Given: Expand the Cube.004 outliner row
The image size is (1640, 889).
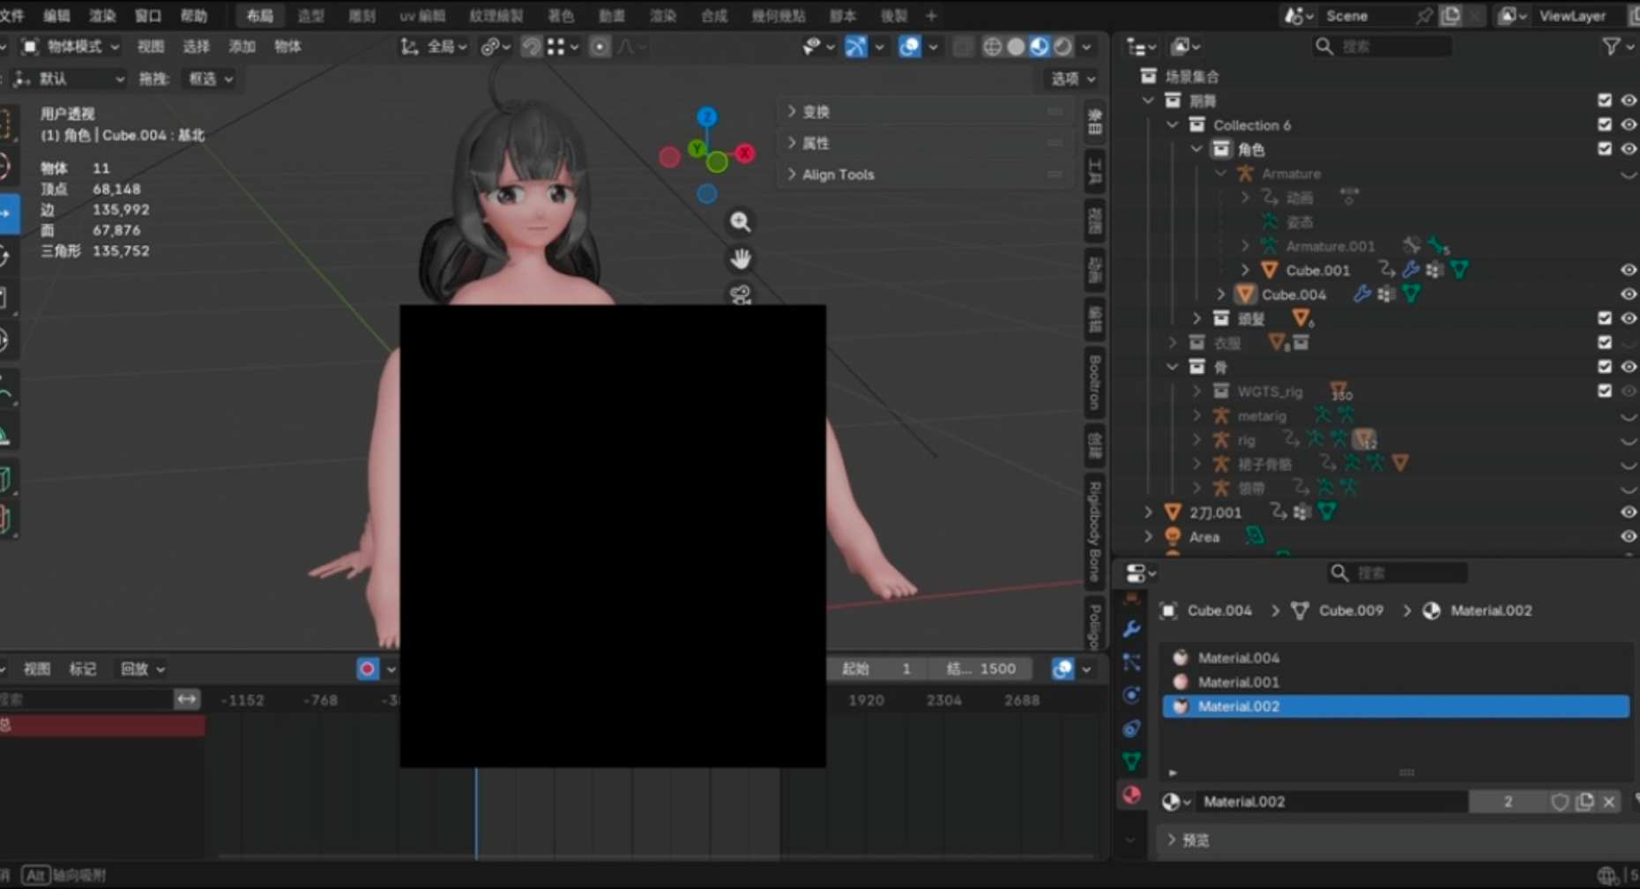Looking at the screenshot, I should tap(1221, 295).
